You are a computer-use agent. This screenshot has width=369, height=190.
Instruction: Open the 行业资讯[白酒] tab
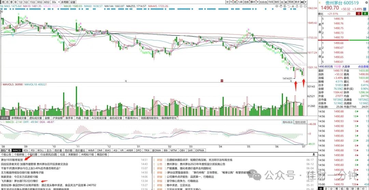pos(49,155)
